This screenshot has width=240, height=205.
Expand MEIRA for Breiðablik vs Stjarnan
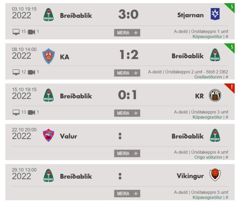click(127, 33)
